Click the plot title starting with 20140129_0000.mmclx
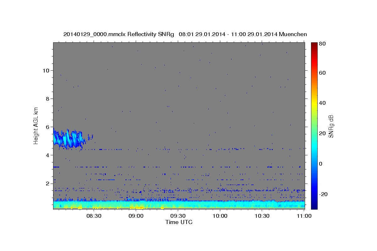Screen dimensions: 377x251 (x=185, y=34)
